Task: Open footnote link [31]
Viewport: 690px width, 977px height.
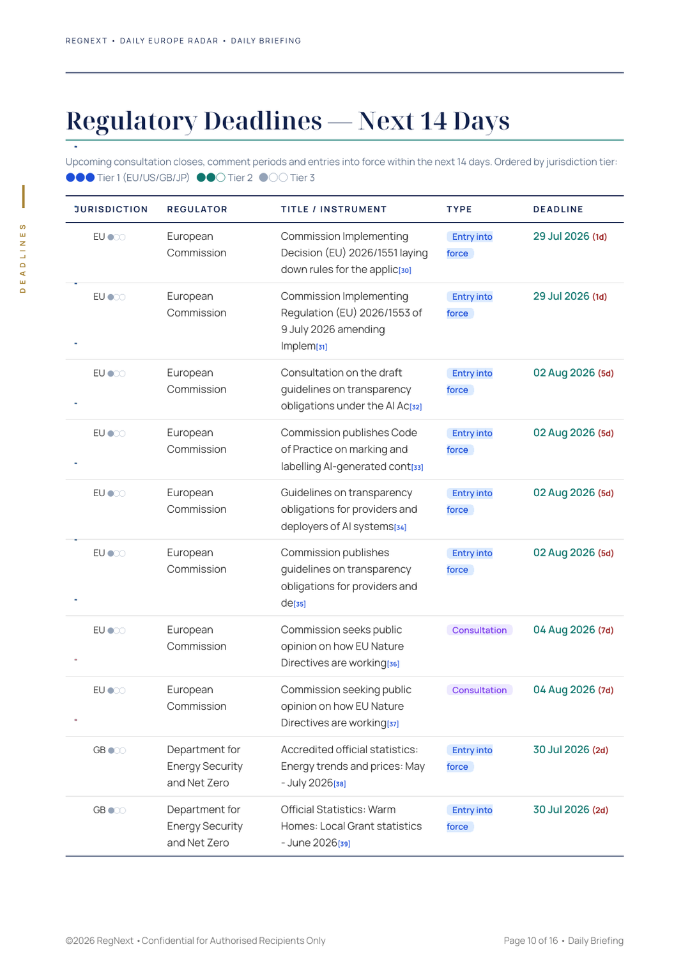Action: point(321,347)
